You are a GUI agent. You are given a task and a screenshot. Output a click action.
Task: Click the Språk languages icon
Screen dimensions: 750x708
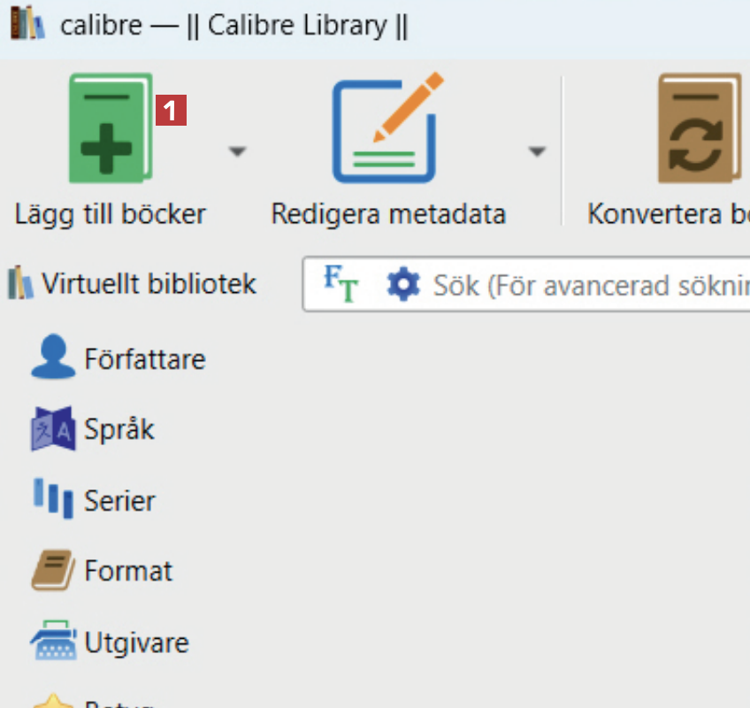(x=53, y=429)
